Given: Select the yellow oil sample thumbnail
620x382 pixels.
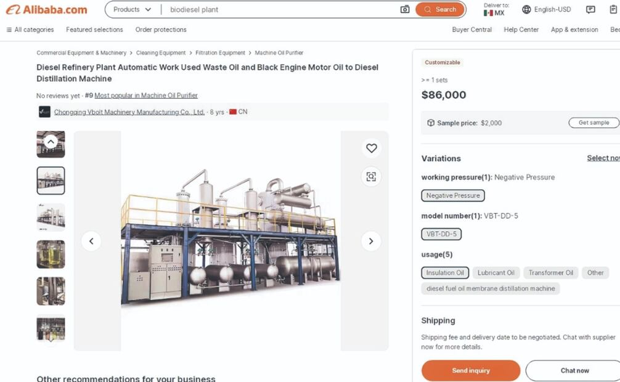Looking at the screenshot, I should click(x=51, y=254).
